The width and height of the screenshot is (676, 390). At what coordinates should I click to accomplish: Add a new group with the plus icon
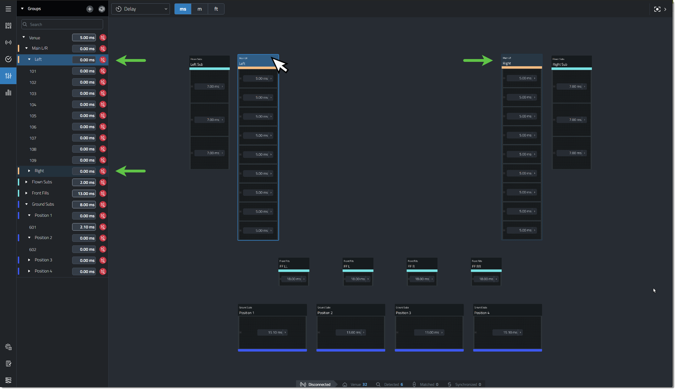coord(90,9)
